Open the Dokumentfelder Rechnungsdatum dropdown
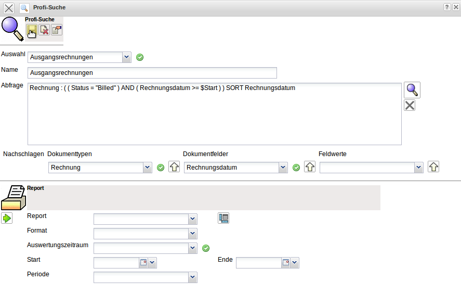The image size is (461, 294). pos(283,168)
